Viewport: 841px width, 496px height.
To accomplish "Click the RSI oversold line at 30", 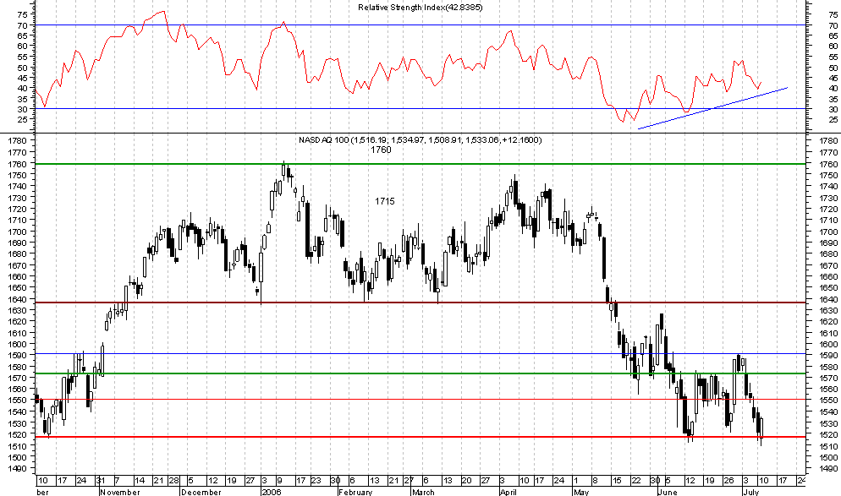I will (x=420, y=109).
